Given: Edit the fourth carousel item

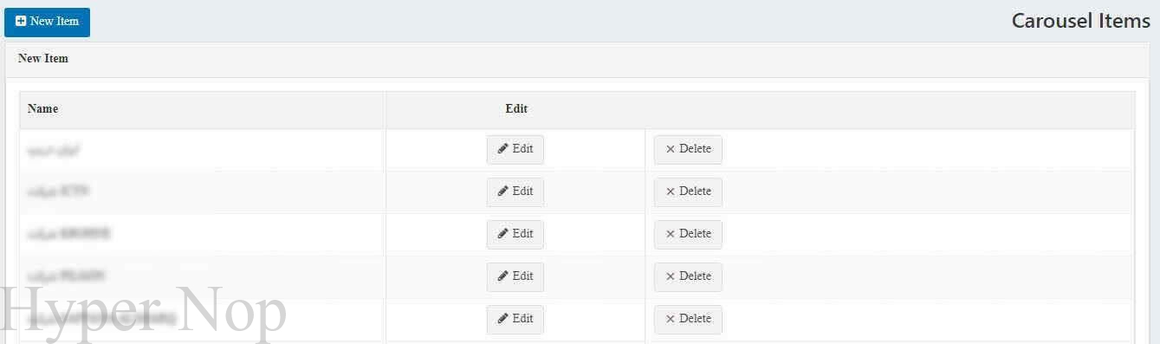Looking at the screenshot, I should [x=515, y=276].
